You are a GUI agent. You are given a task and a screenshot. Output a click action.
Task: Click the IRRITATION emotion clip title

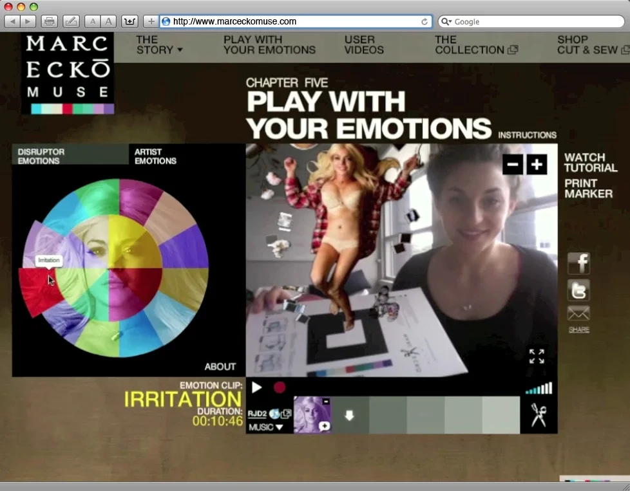(x=183, y=400)
